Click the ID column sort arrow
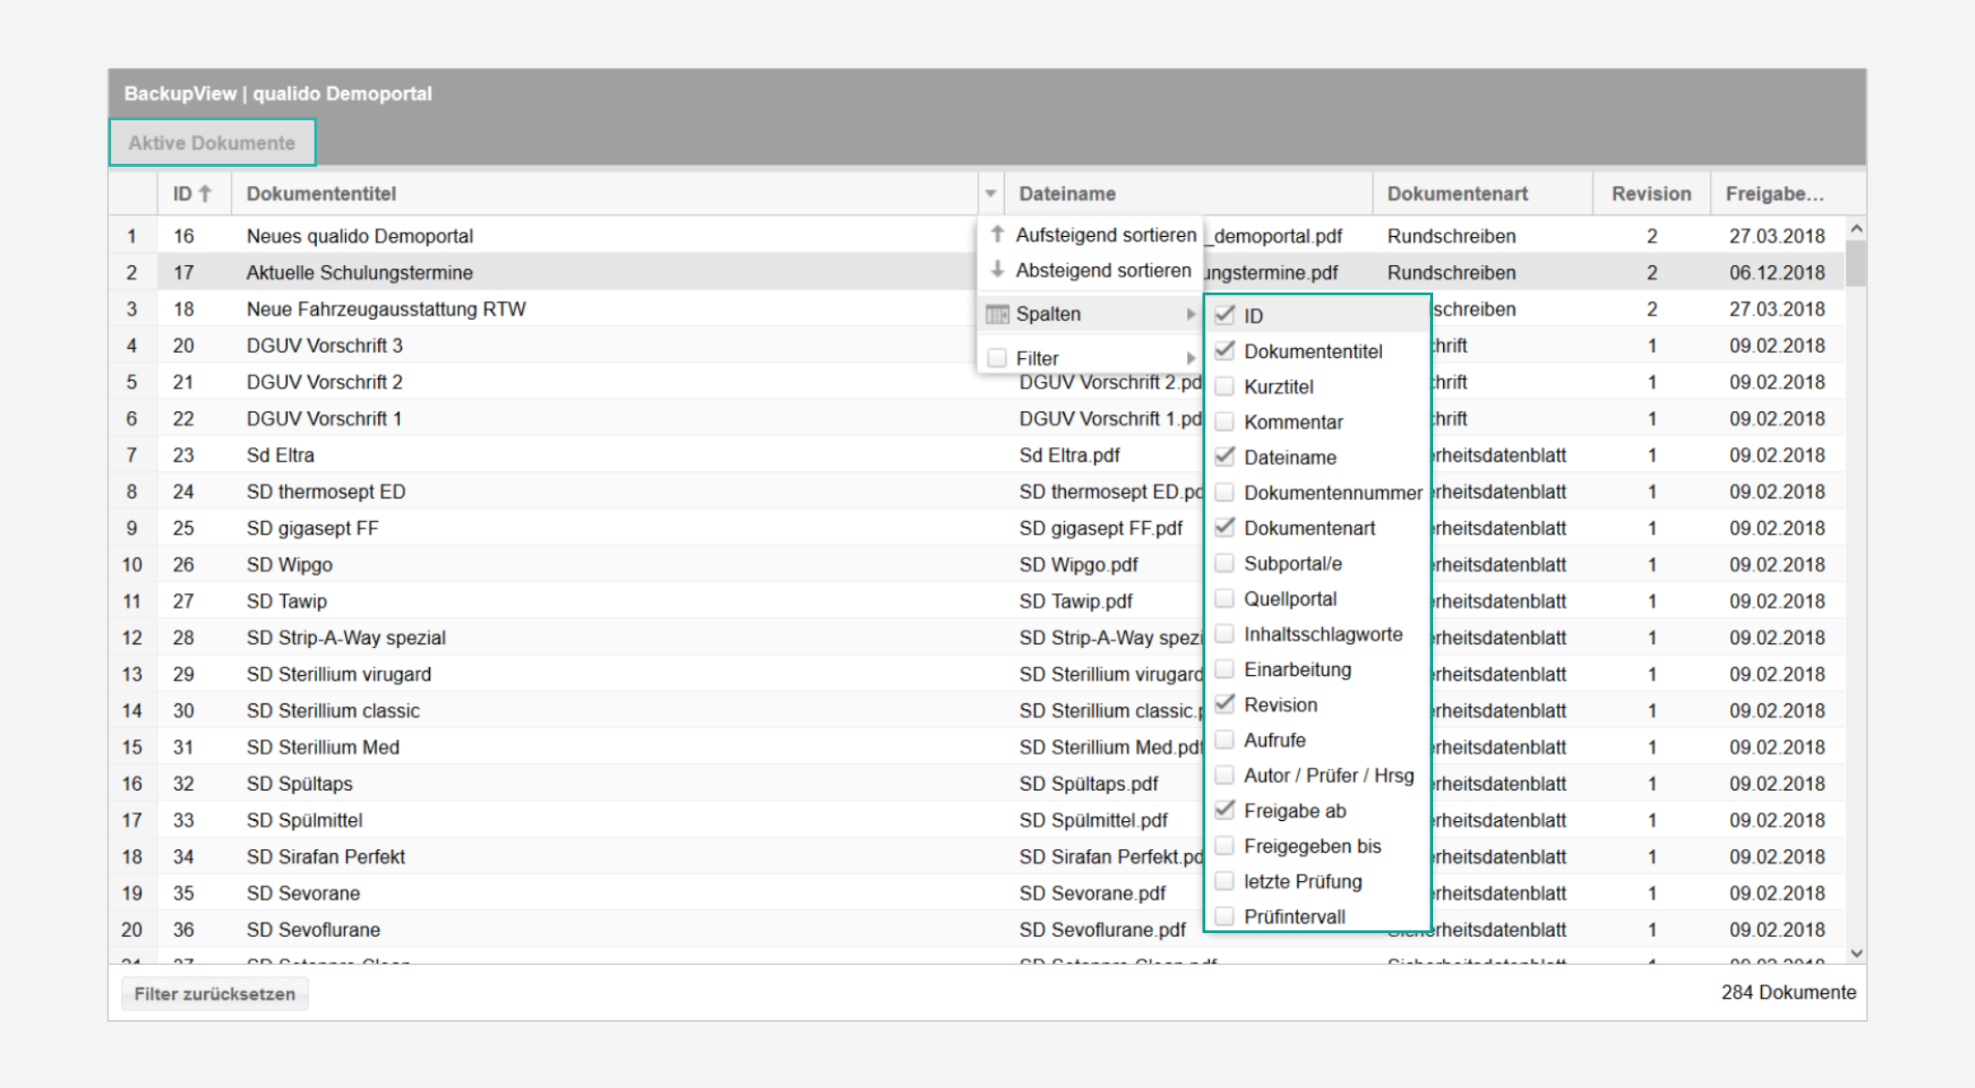 [x=205, y=193]
